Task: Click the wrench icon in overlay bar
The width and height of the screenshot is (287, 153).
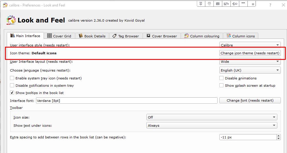Action: pyautogui.click(x=209, y=4)
